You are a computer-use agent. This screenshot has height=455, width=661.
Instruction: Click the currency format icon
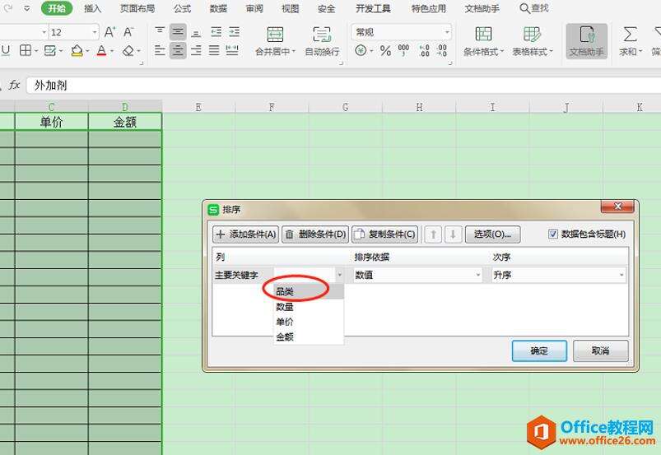coord(361,51)
